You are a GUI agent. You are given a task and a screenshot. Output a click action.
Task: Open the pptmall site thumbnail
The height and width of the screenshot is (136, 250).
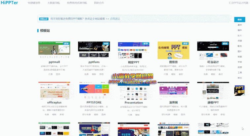54,50
